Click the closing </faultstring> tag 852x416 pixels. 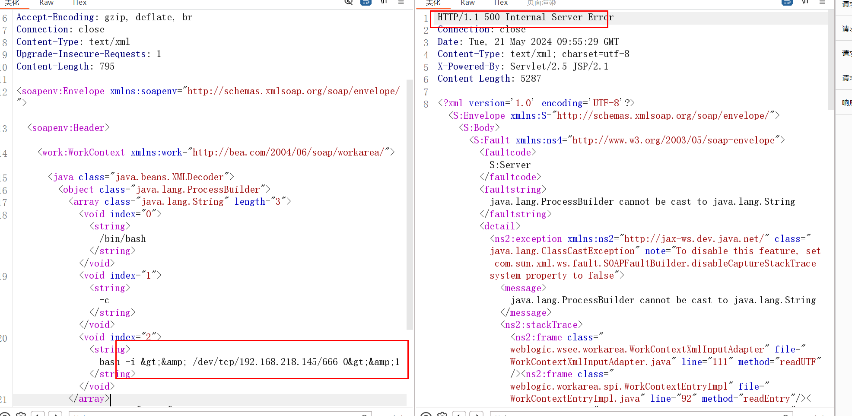[515, 214]
